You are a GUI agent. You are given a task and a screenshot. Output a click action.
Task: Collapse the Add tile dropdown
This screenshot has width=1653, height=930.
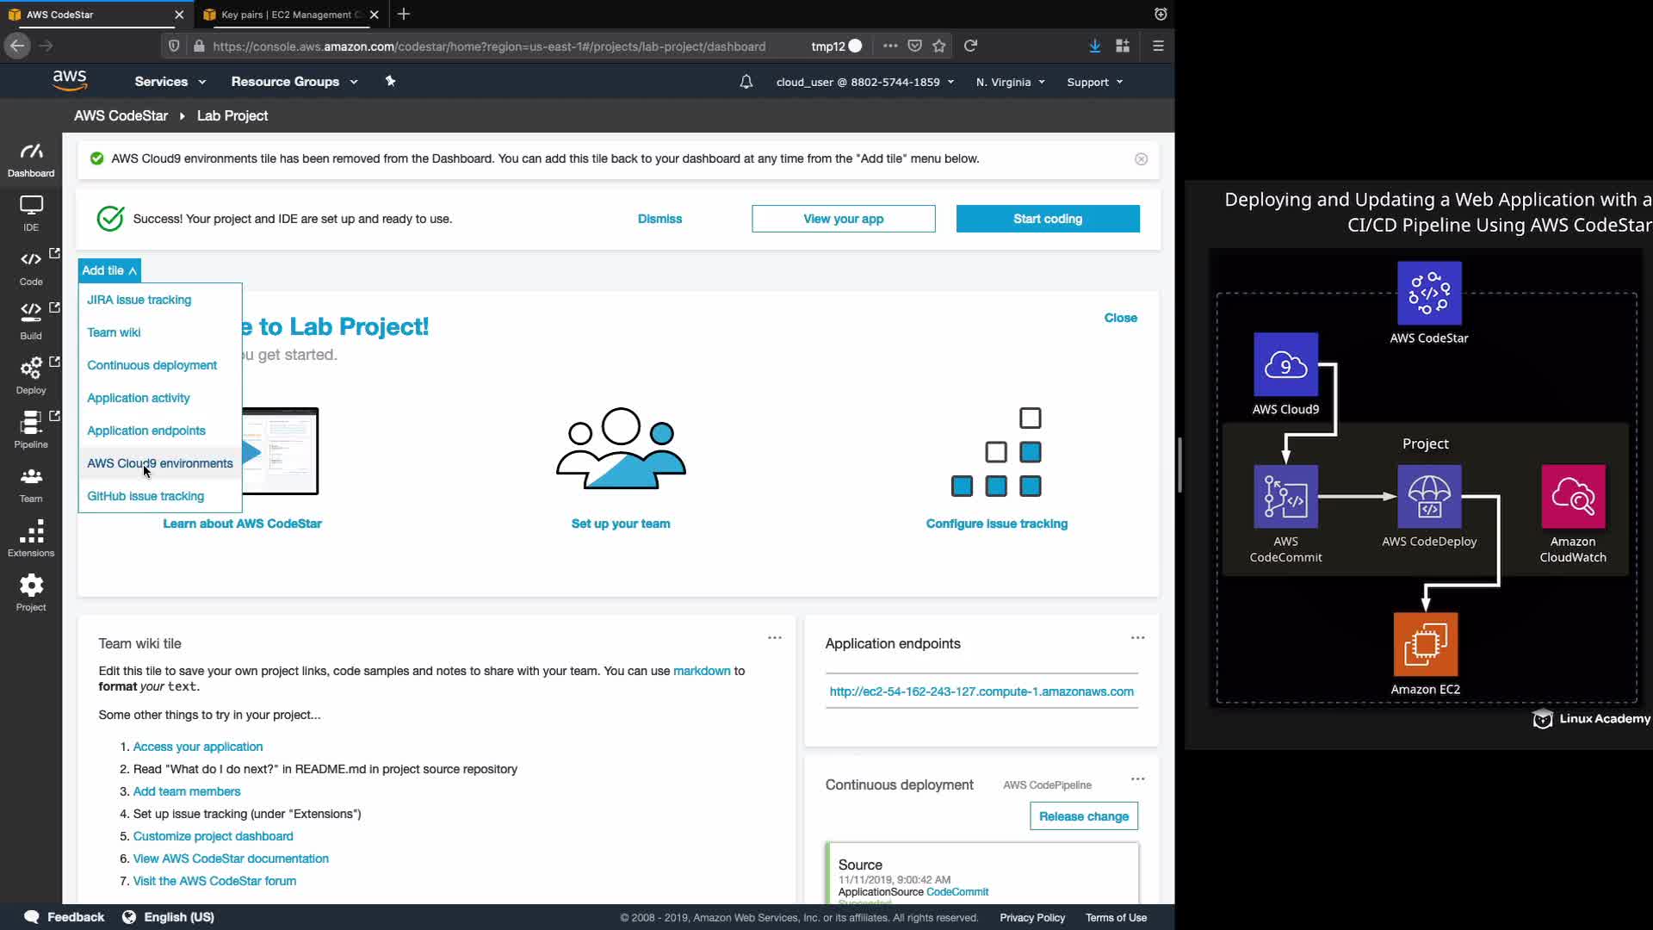pos(109,270)
